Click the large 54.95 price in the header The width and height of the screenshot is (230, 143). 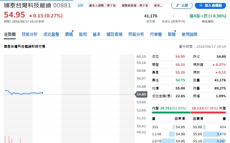pyautogui.click(x=14, y=15)
